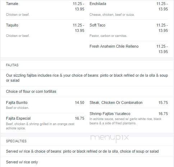
Task: Click the Served w/ rice only note
Action: 22,162
